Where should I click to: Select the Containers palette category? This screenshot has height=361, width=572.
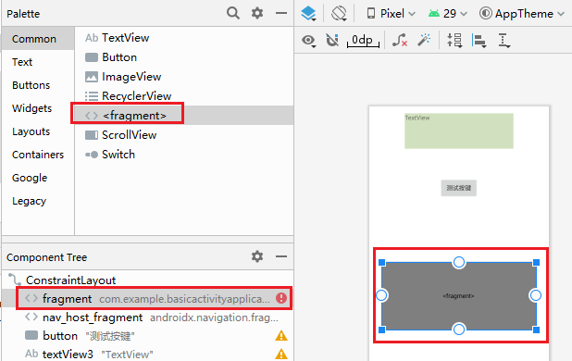click(38, 155)
